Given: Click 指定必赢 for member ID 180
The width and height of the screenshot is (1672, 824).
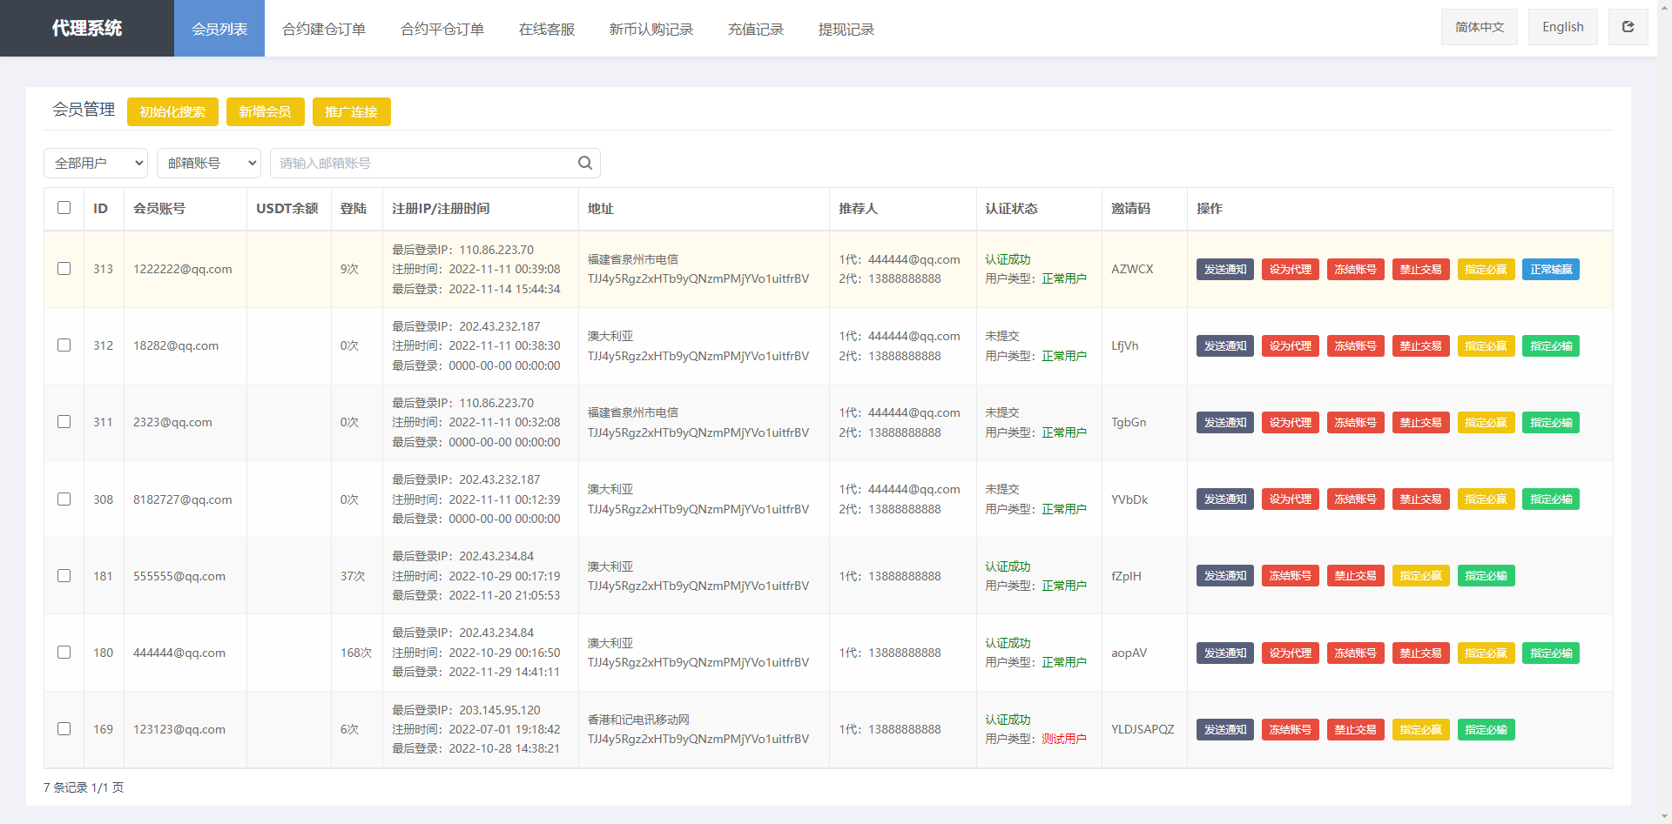Looking at the screenshot, I should pos(1487,653).
